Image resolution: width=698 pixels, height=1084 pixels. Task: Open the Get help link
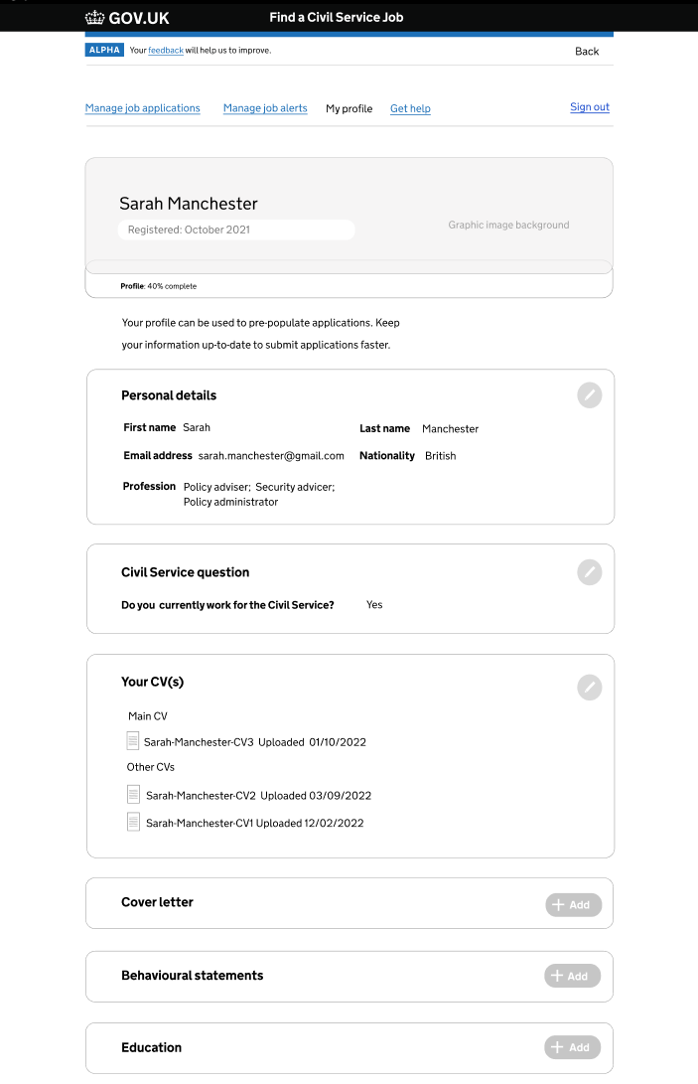pos(410,108)
